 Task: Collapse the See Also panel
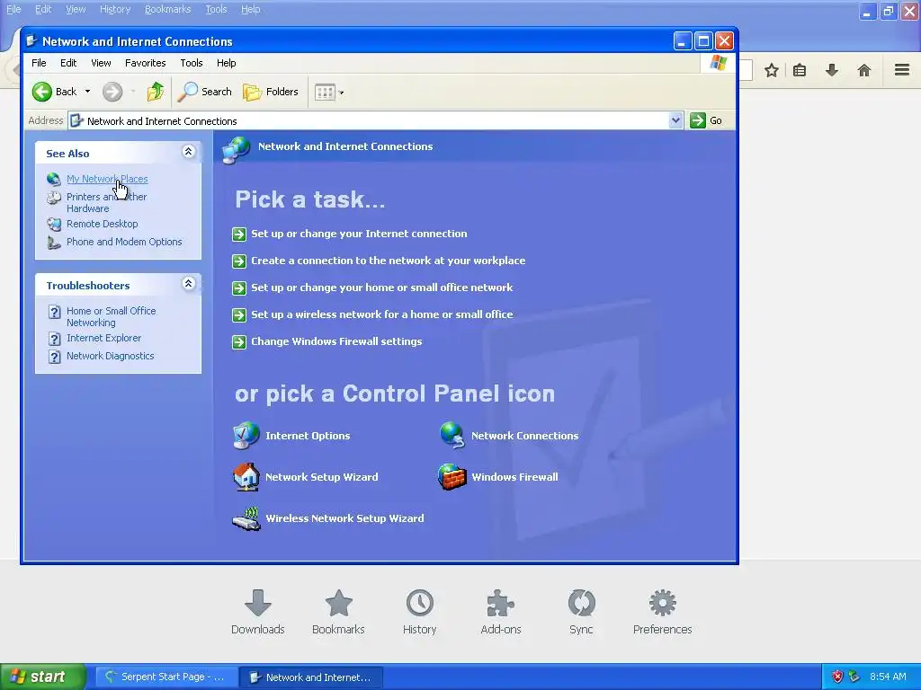click(188, 152)
